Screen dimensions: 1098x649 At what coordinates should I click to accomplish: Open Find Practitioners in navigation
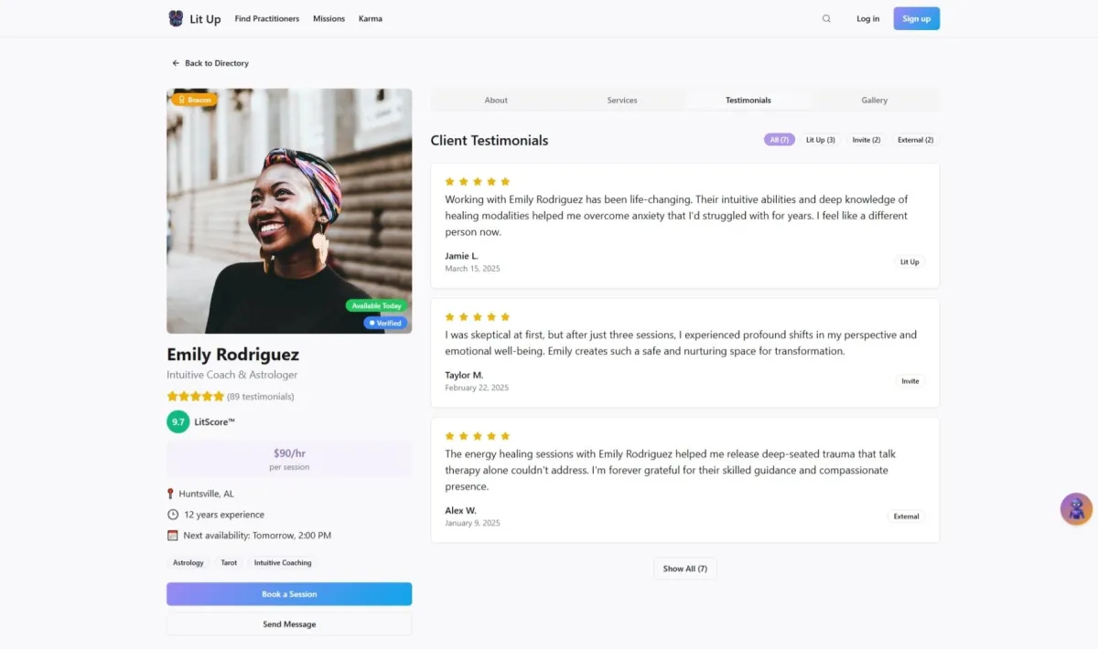point(267,18)
